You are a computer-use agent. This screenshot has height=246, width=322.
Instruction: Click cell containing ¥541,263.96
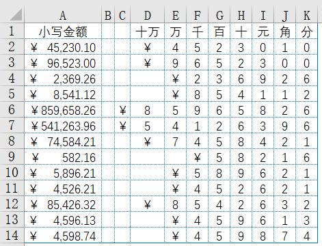63,126
